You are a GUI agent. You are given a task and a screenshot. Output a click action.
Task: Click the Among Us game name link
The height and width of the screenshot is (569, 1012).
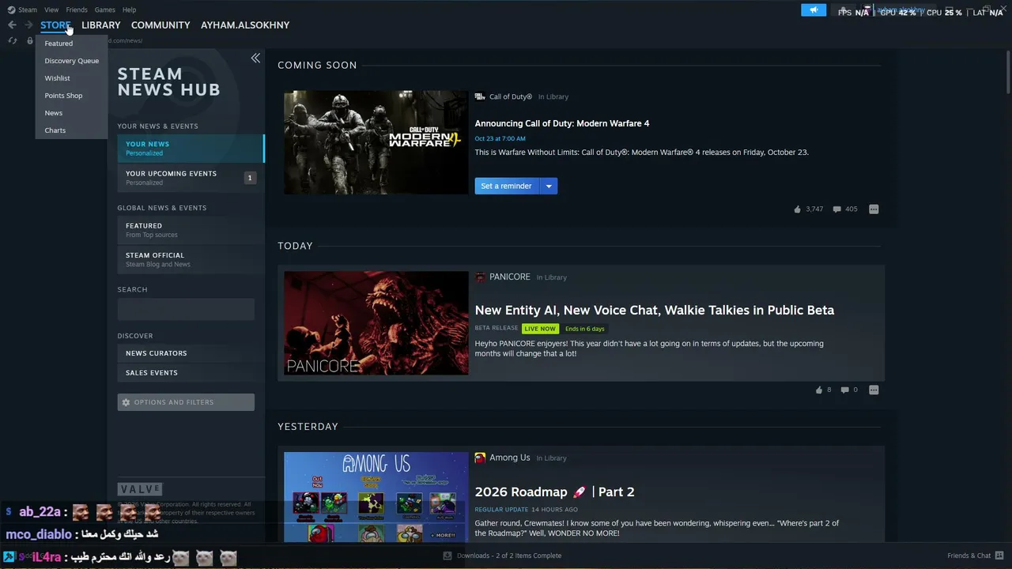coord(510,458)
